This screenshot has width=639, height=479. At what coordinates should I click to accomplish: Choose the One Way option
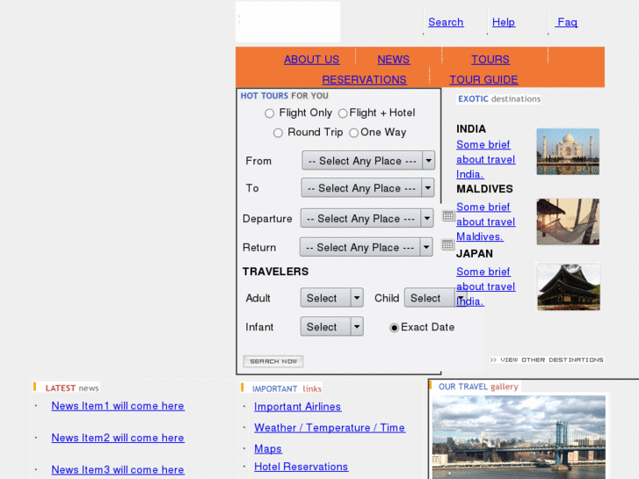(x=353, y=133)
